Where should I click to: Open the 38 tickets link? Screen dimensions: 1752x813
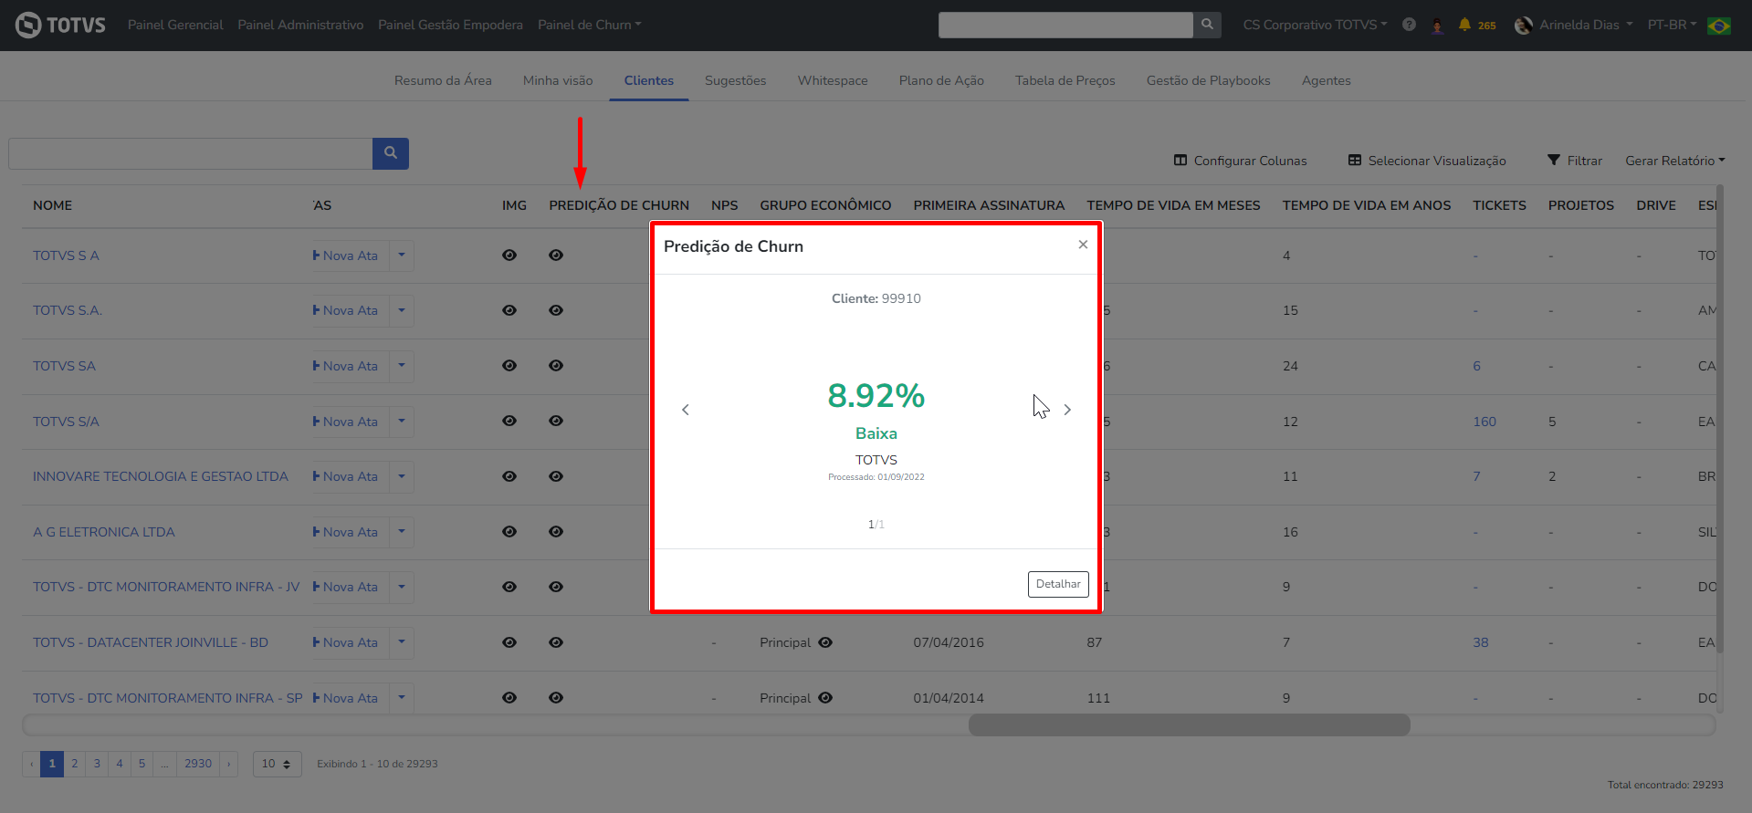click(x=1481, y=642)
